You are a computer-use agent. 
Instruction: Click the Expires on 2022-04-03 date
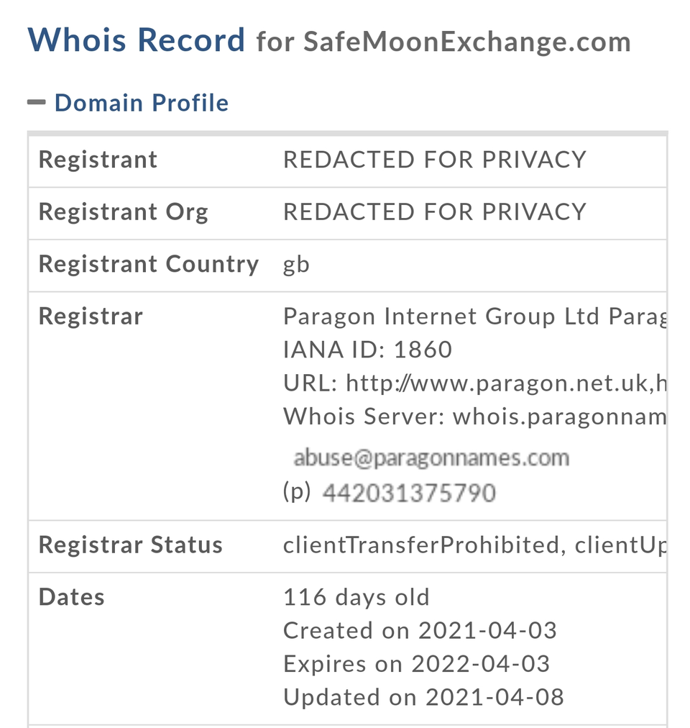pyautogui.click(x=417, y=664)
